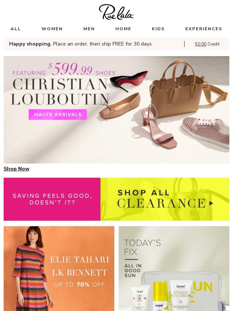Open the ALL category menu
Image resolution: width=233 pixels, height=311 pixels.
pyautogui.click(x=15, y=29)
